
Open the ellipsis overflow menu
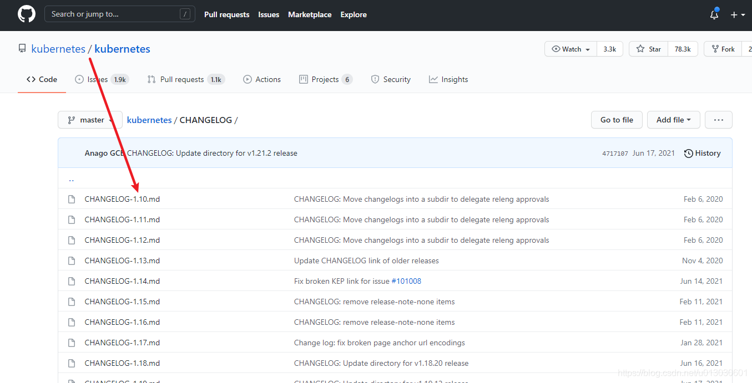(x=718, y=120)
